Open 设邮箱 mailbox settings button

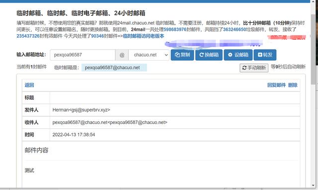(238, 55)
